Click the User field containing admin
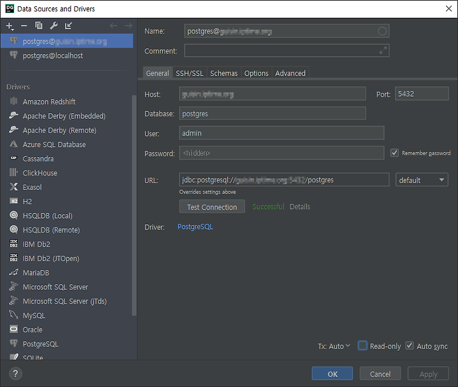Image resolution: width=458 pixels, height=387 pixels. [282, 133]
